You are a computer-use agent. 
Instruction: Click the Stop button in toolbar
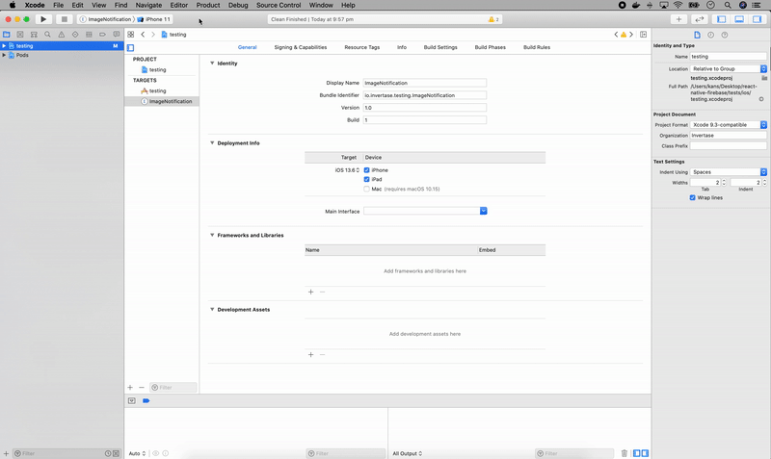pos(65,19)
